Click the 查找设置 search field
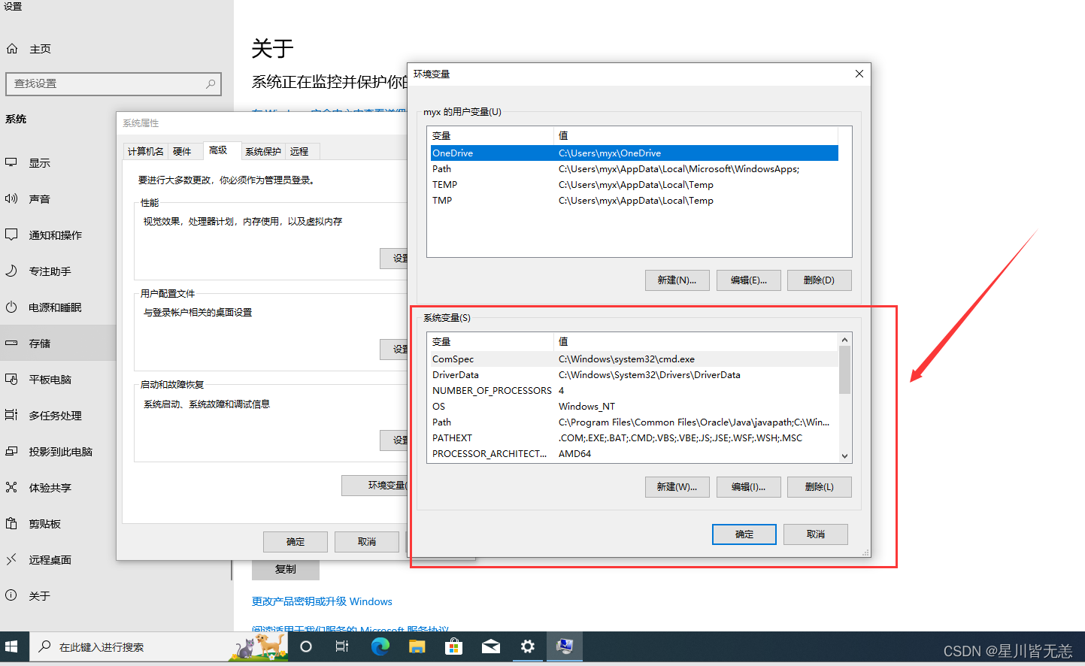The width and height of the screenshot is (1085, 666). click(x=113, y=83)
